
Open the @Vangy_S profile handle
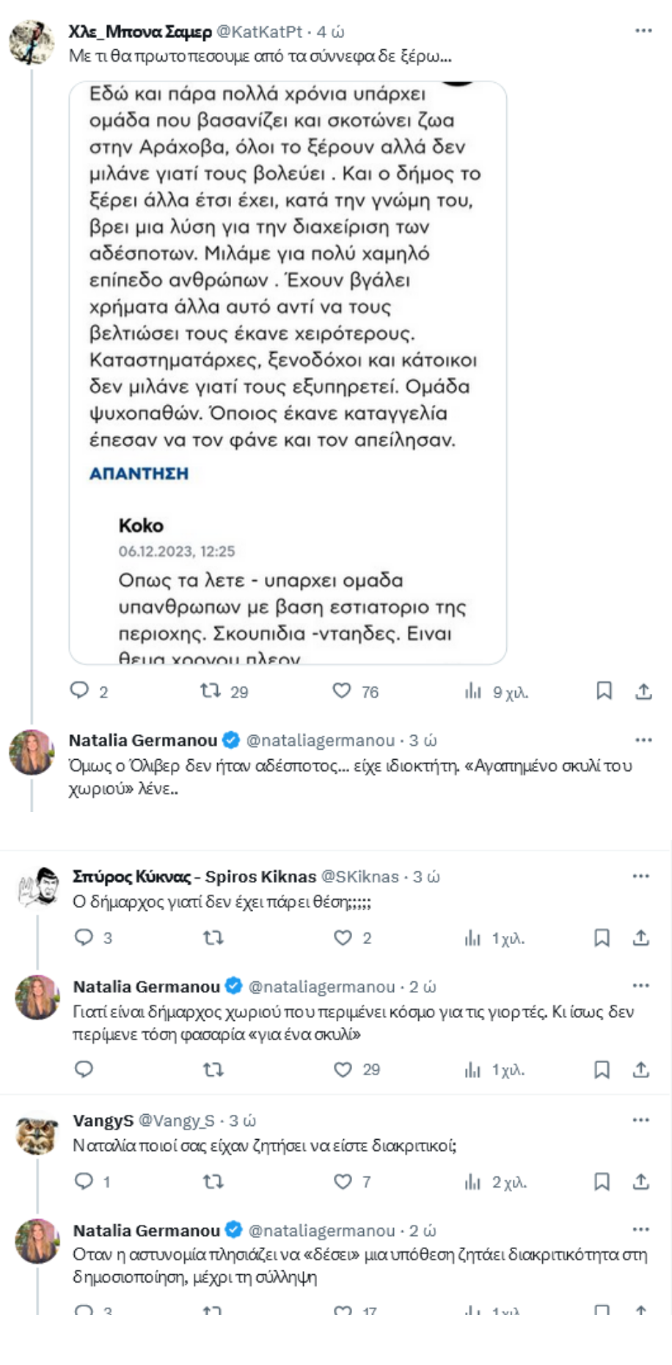[176, 1121]
